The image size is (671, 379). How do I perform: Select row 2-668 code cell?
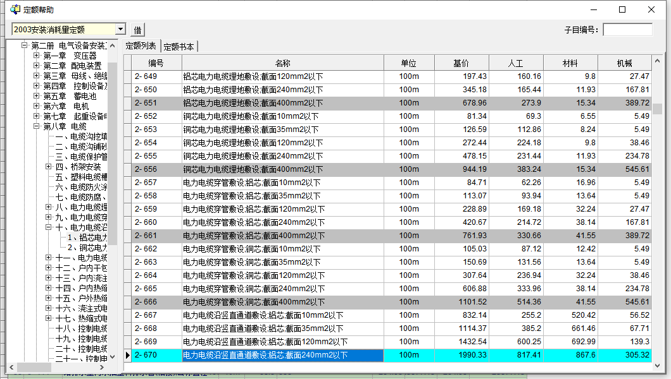pos(156,328)
